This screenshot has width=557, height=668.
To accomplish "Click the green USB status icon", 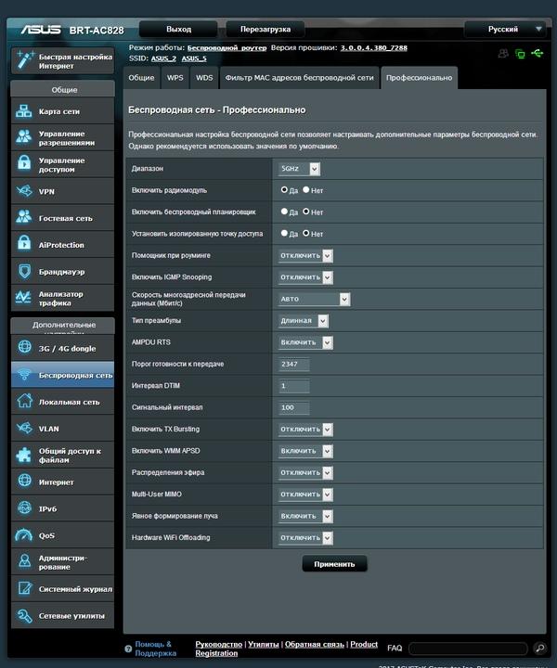I will [538, 53].
